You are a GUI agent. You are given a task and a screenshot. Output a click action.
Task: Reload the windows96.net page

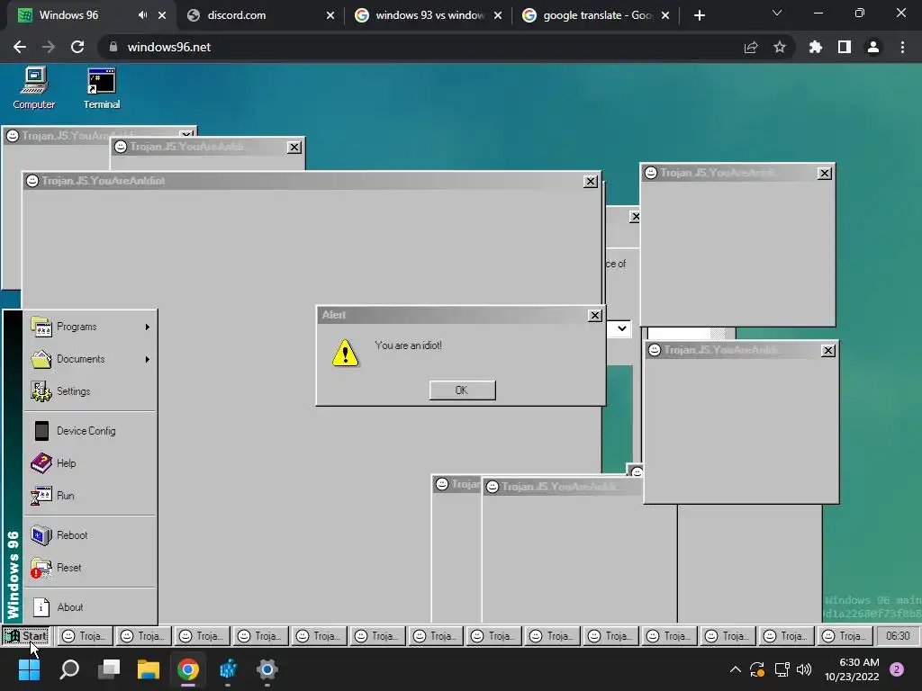[77, 47]
